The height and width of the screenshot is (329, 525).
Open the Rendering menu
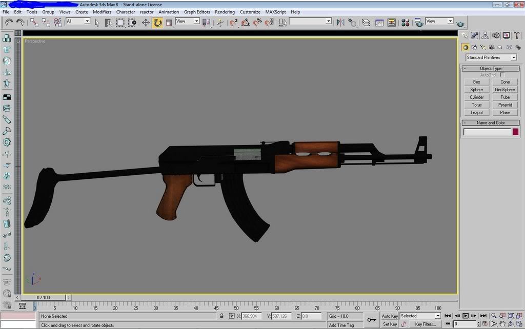click(x=225, y=12)
